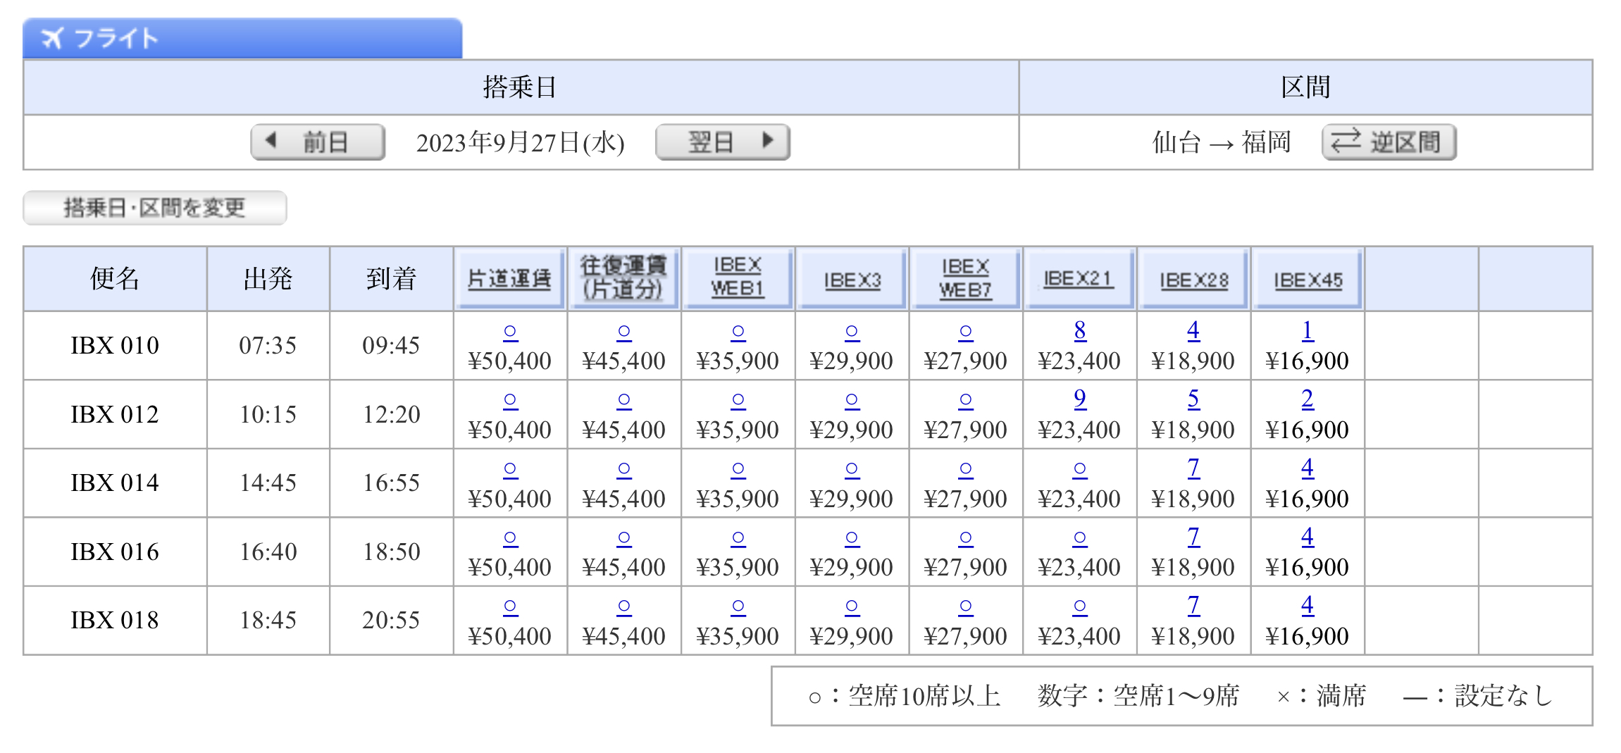Select IBX 018 IBEX WEB1 circle
The width and height of the screenshot is (1621, 753).
pyautogui.click(x=738, y=606)
